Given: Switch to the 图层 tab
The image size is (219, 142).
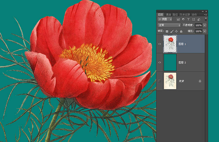Looking at the screenshot, I should pyautogui.click(x=161, y=15).
